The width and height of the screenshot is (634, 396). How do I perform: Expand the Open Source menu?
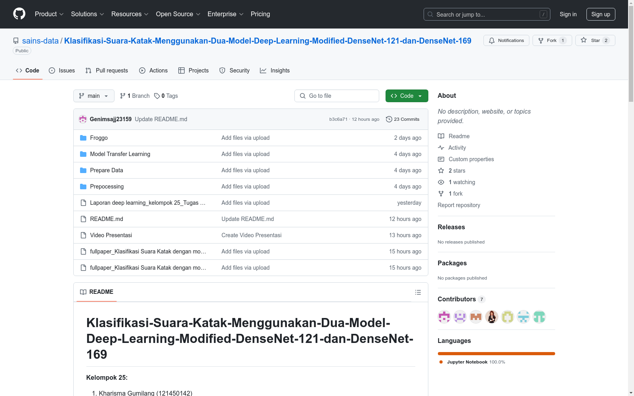click(x=178, y=14)
